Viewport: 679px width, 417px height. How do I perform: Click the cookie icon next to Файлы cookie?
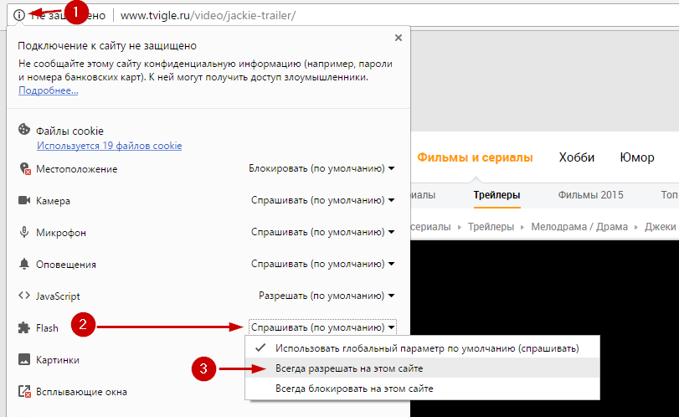pyautogui.click(x=24, y=131)
